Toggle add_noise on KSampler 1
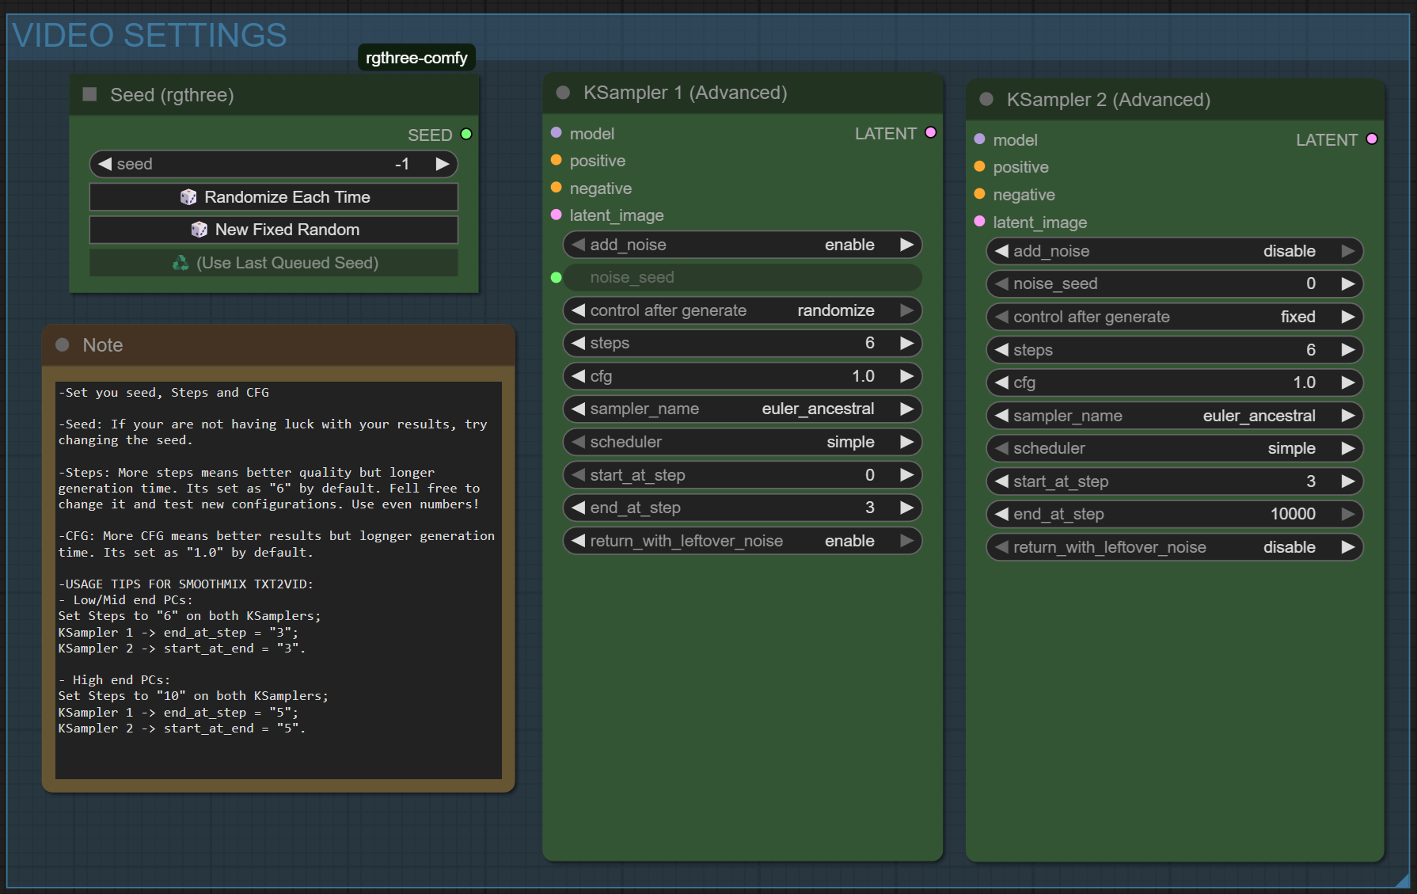Image resolution: width=1417 pixels, height=894 pixels. click(742, 245)
